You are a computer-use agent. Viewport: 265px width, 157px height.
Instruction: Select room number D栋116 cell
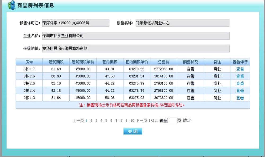coord(29,76)
